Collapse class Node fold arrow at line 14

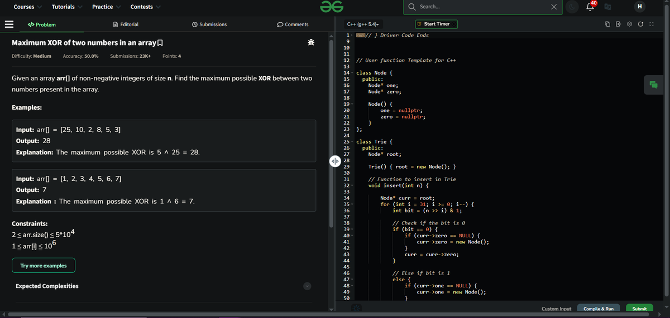tap(353, 73)
